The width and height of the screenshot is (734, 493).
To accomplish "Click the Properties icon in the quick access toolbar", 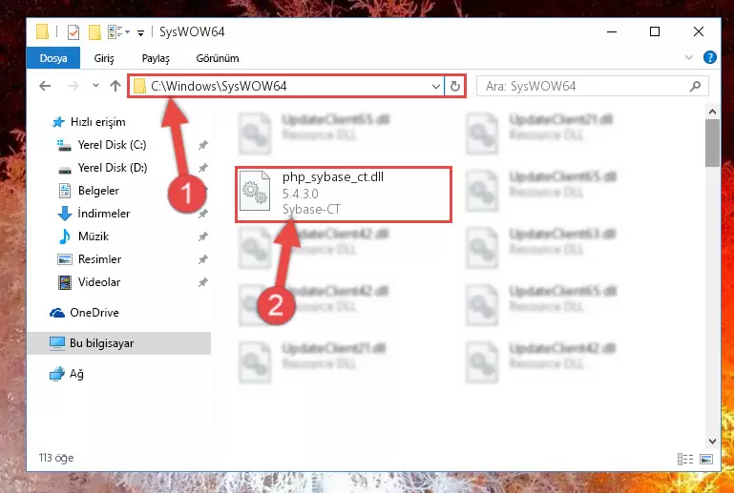I will [73, 31].
